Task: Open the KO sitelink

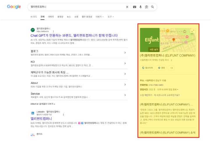Action: pos(33,62)
